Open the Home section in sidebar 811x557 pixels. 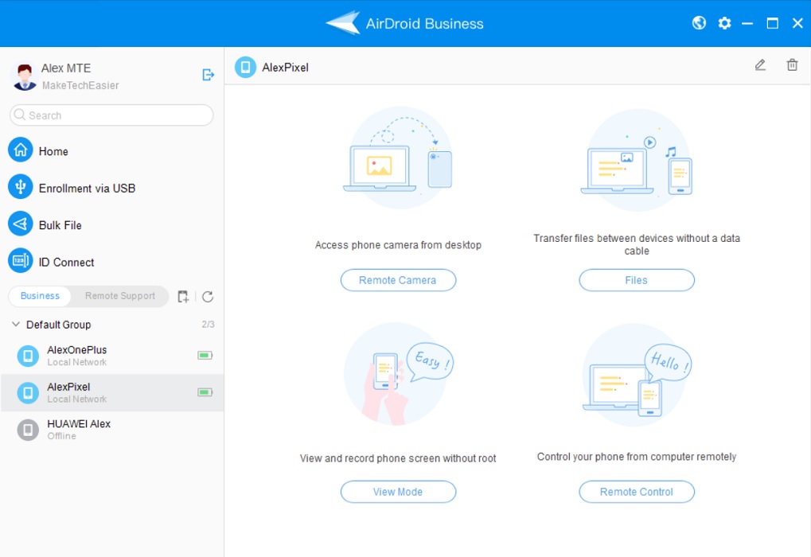(53, 150)
